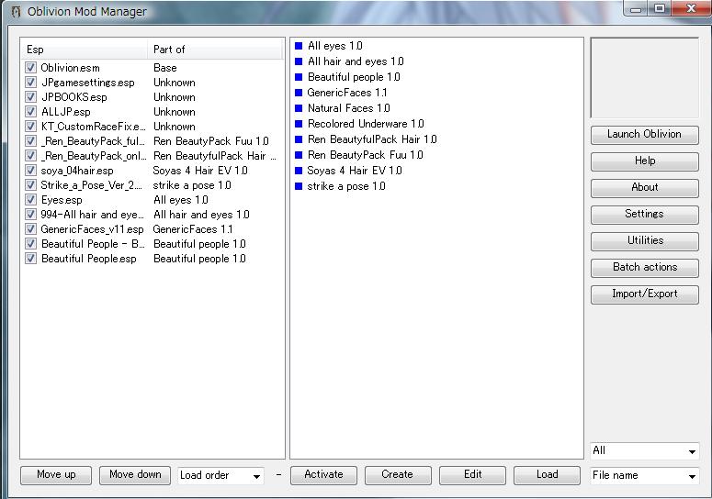This screenshot has width=712, height=499.
Task: Disable the Strike_a_Pose_Ver_2 checkbox
Action: tap(30, 185)
